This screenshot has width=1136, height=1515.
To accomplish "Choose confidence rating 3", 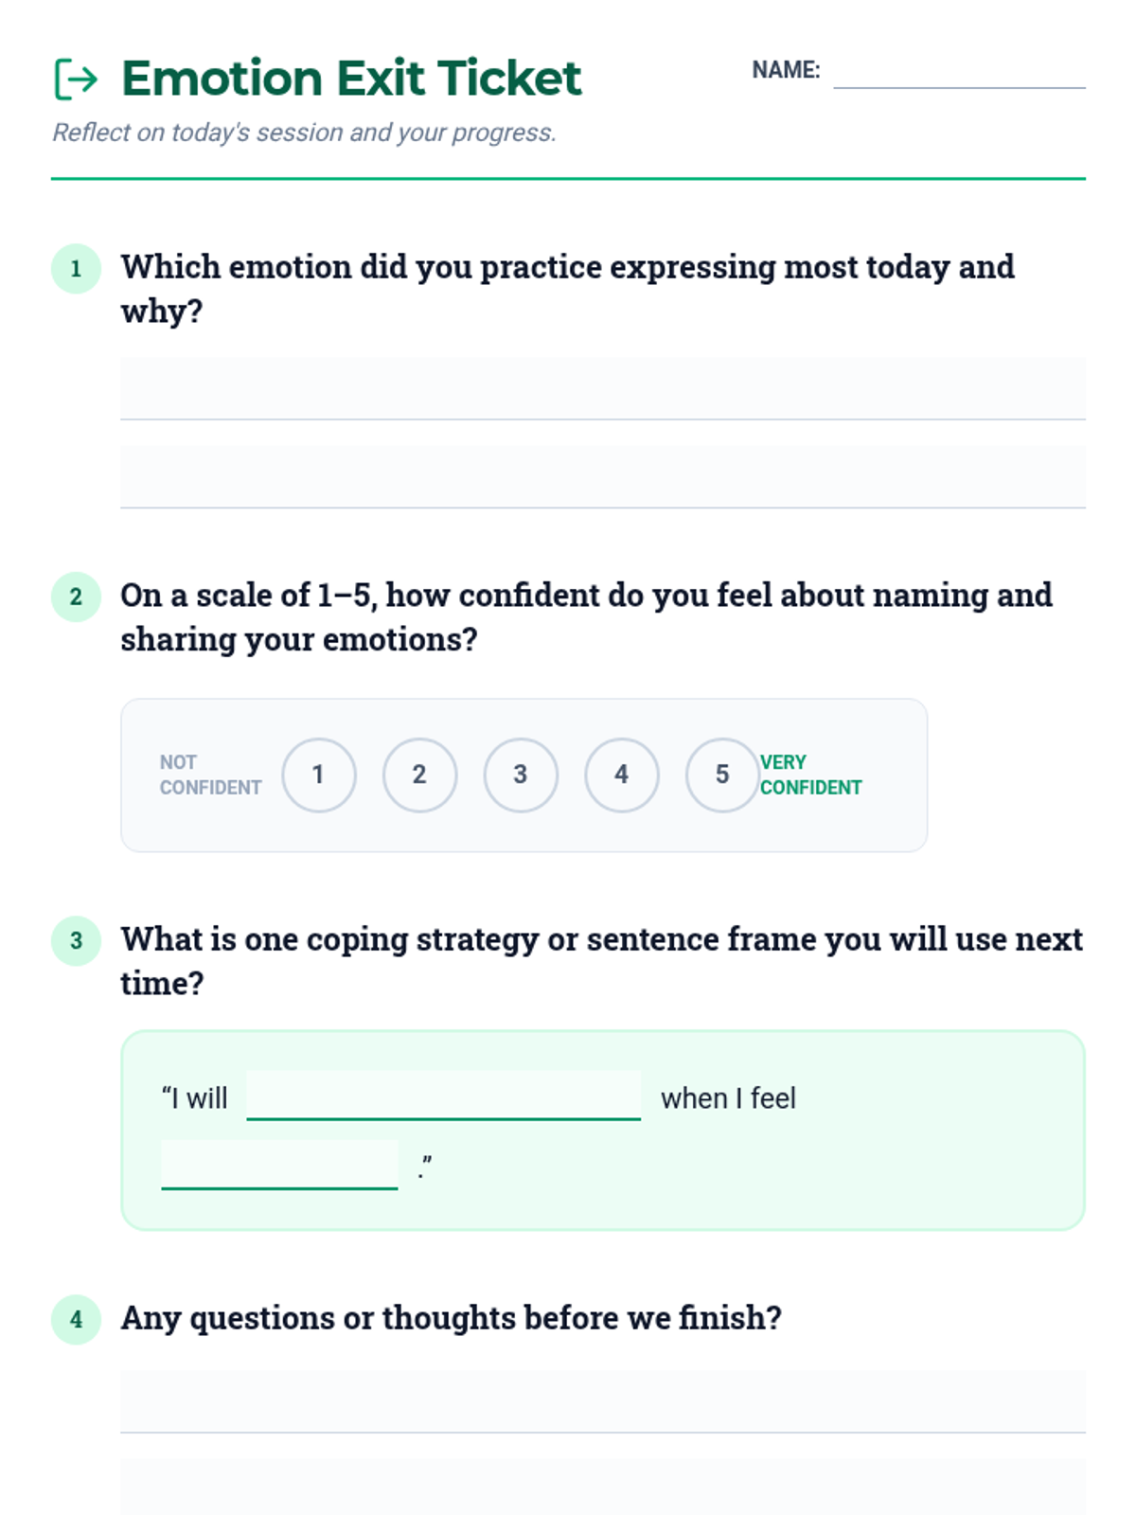I will pos(521,775).
